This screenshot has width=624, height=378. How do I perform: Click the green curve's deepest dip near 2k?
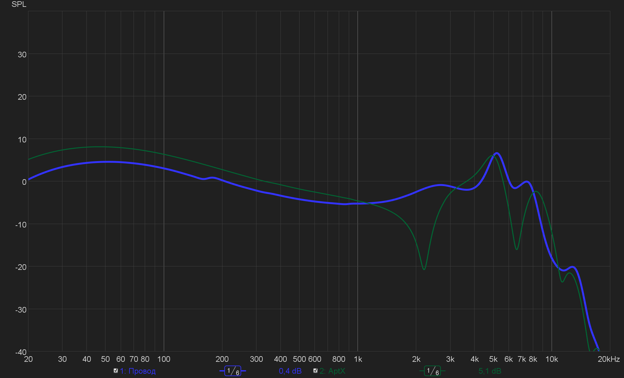pyautogui.click(x=424, y=269)
